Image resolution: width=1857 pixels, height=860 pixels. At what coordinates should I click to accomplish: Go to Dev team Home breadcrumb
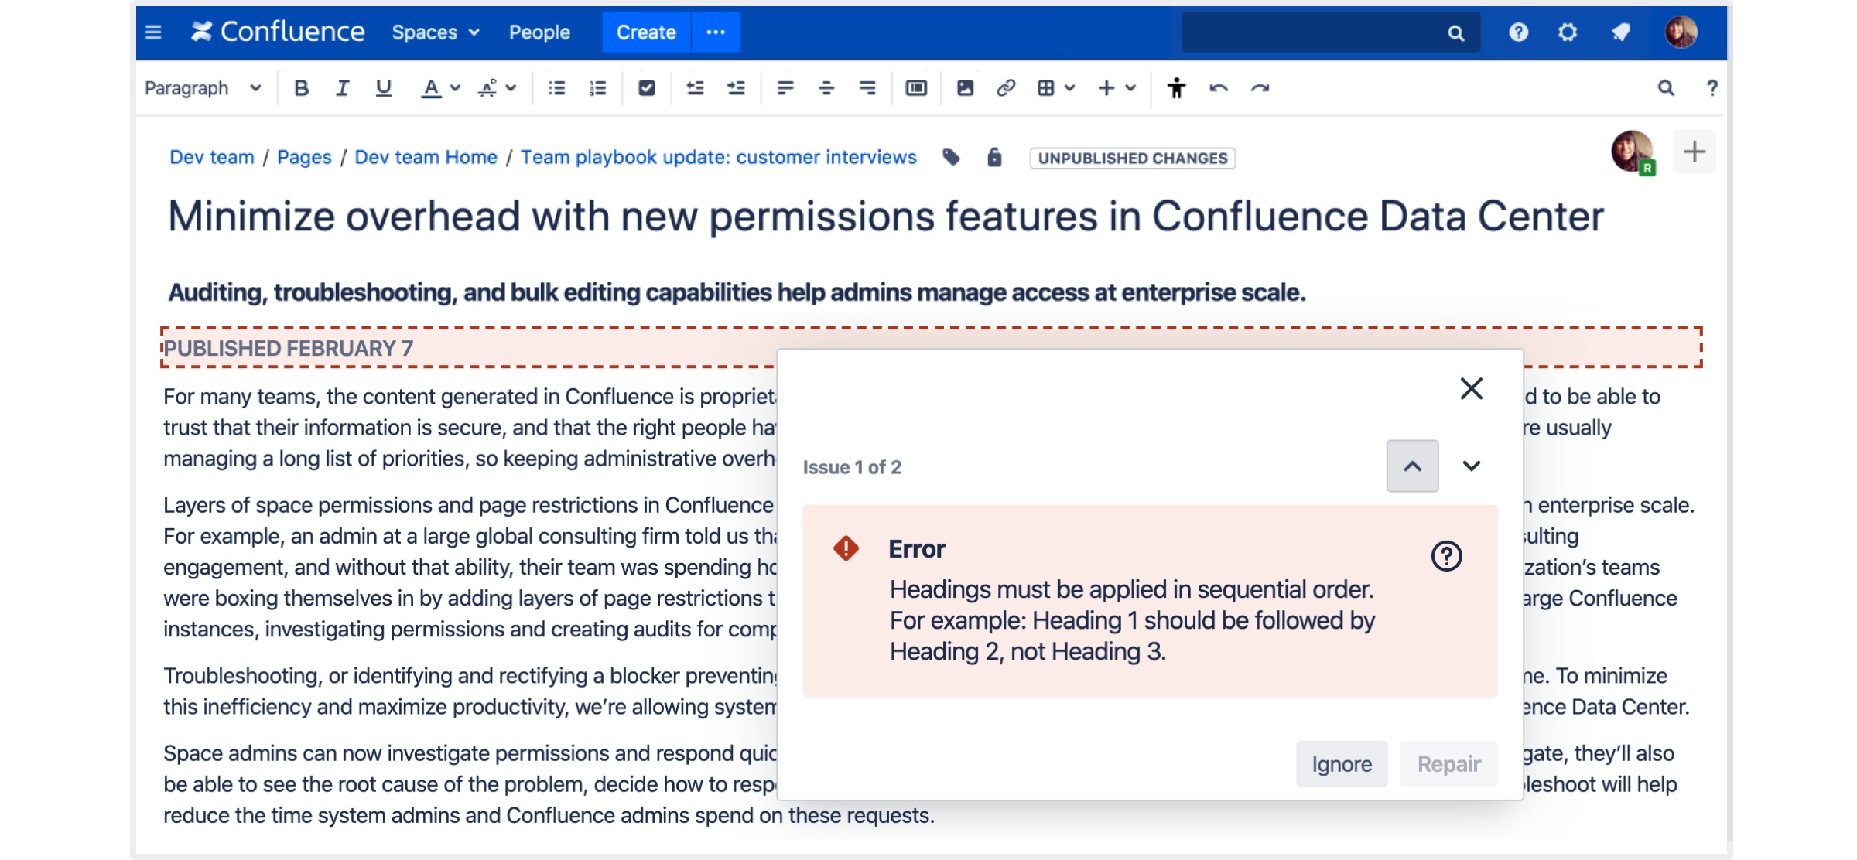click(x=426, y=157)
